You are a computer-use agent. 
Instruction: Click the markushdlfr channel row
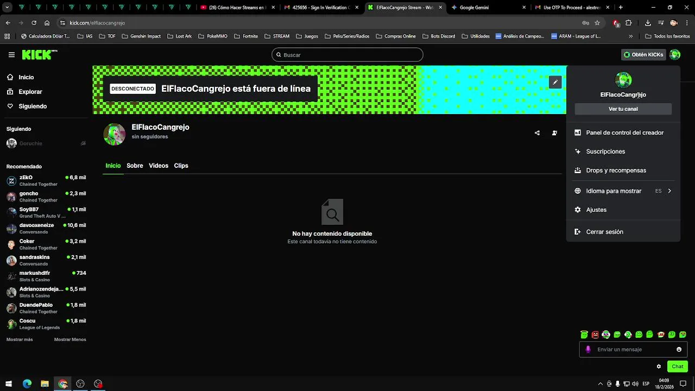coord(46,276)
